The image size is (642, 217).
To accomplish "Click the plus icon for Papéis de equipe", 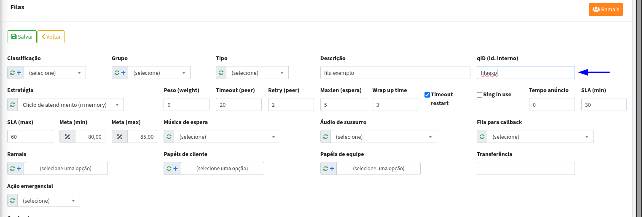I will click(x=332, y=169).
